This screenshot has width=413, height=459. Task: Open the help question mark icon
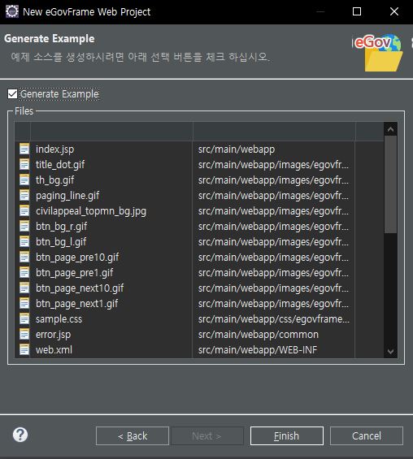click(x=20, y=435)
